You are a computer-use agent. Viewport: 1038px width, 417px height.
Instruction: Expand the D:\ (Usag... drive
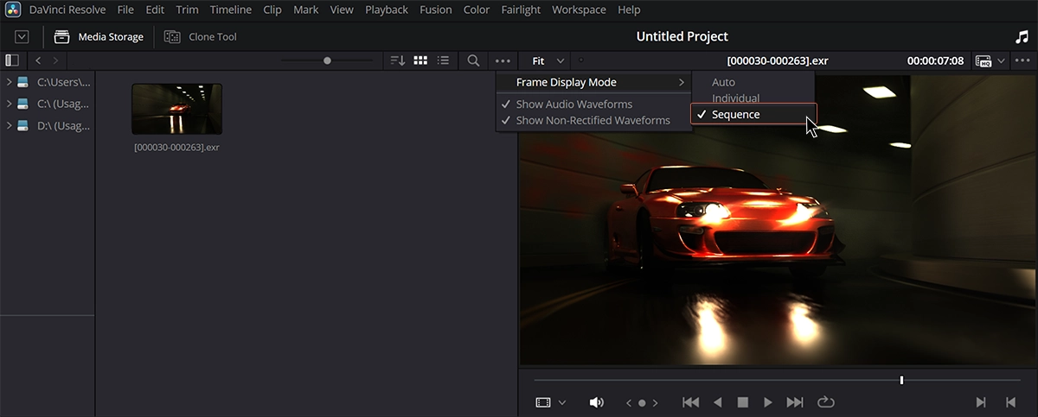tap(9, 125)
